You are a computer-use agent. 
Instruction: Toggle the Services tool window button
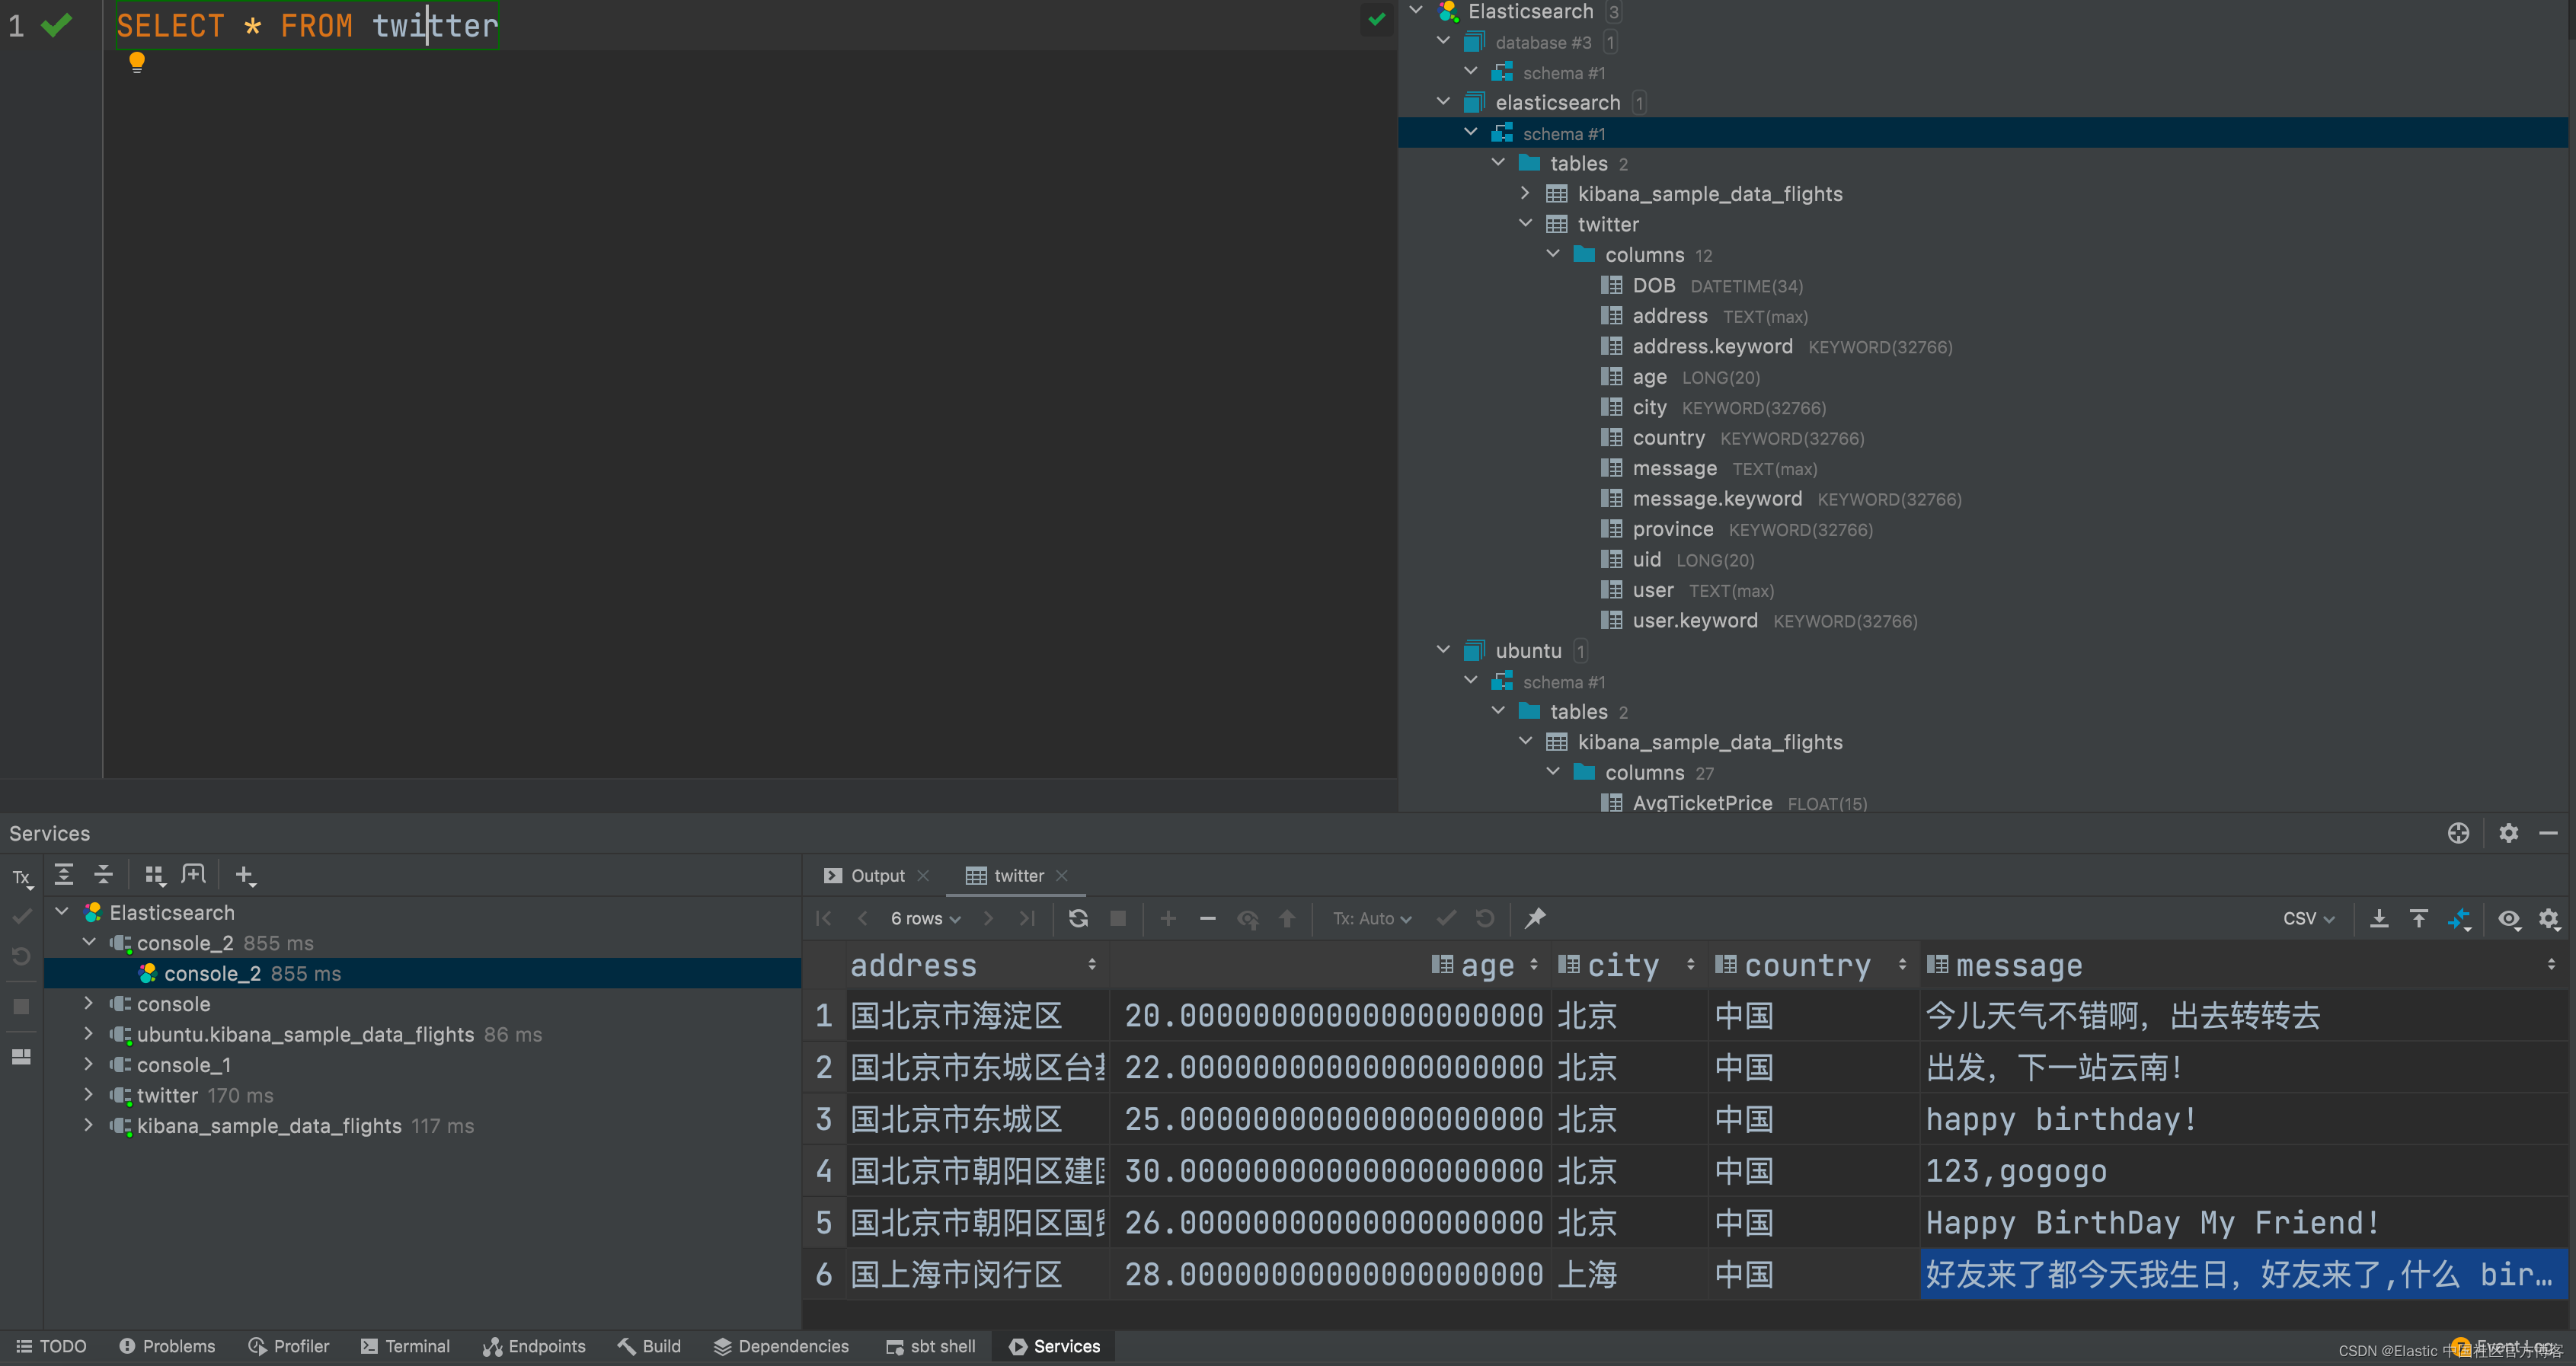click(x=1054, y=1346)
